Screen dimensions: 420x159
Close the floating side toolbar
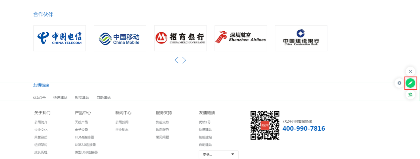point(410,71)
